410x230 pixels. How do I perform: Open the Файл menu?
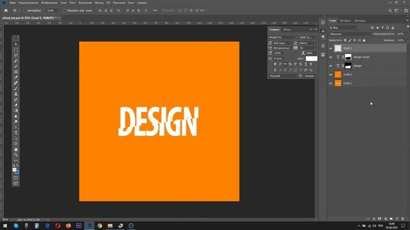(13, 3)
